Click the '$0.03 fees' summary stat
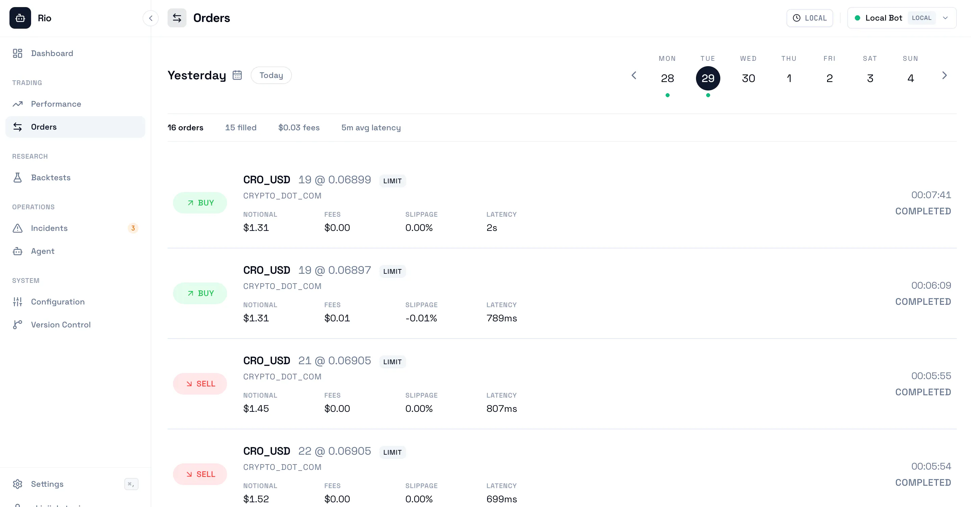 tap(299, 128)
